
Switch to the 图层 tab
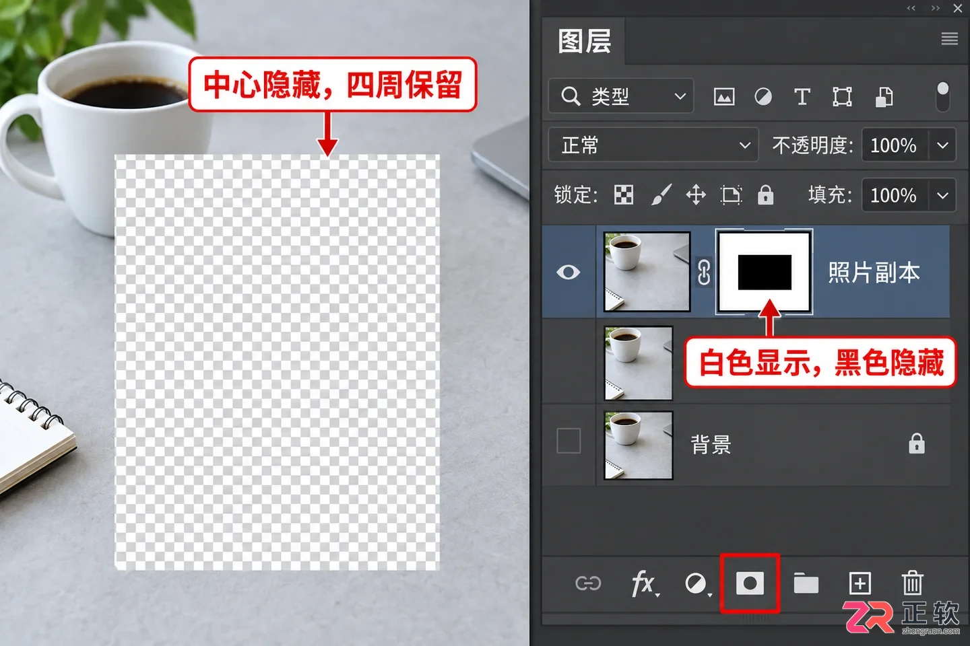585,41
